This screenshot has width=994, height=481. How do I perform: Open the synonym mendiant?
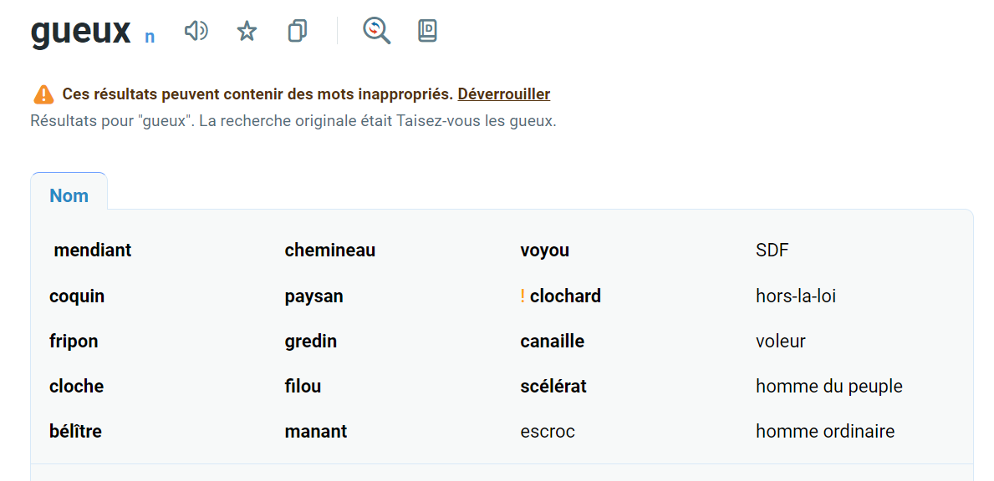(x=93, y=251)
